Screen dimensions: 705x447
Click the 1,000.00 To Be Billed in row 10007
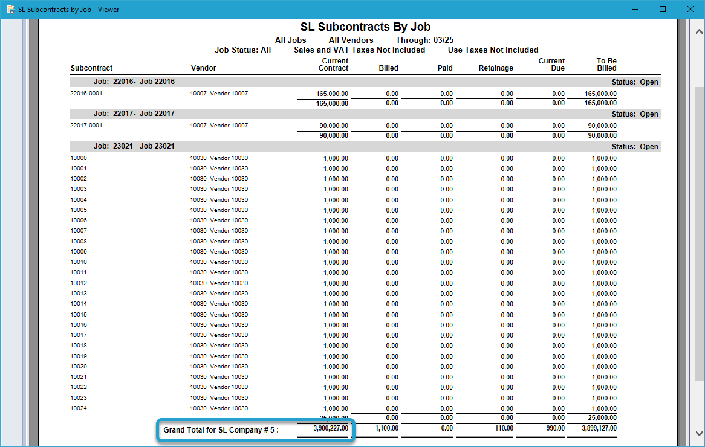pos(604,231)
